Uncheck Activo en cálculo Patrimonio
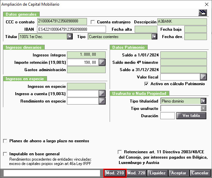Image resolution: width=212 pixels, height=178 pixels. point(146,84)
